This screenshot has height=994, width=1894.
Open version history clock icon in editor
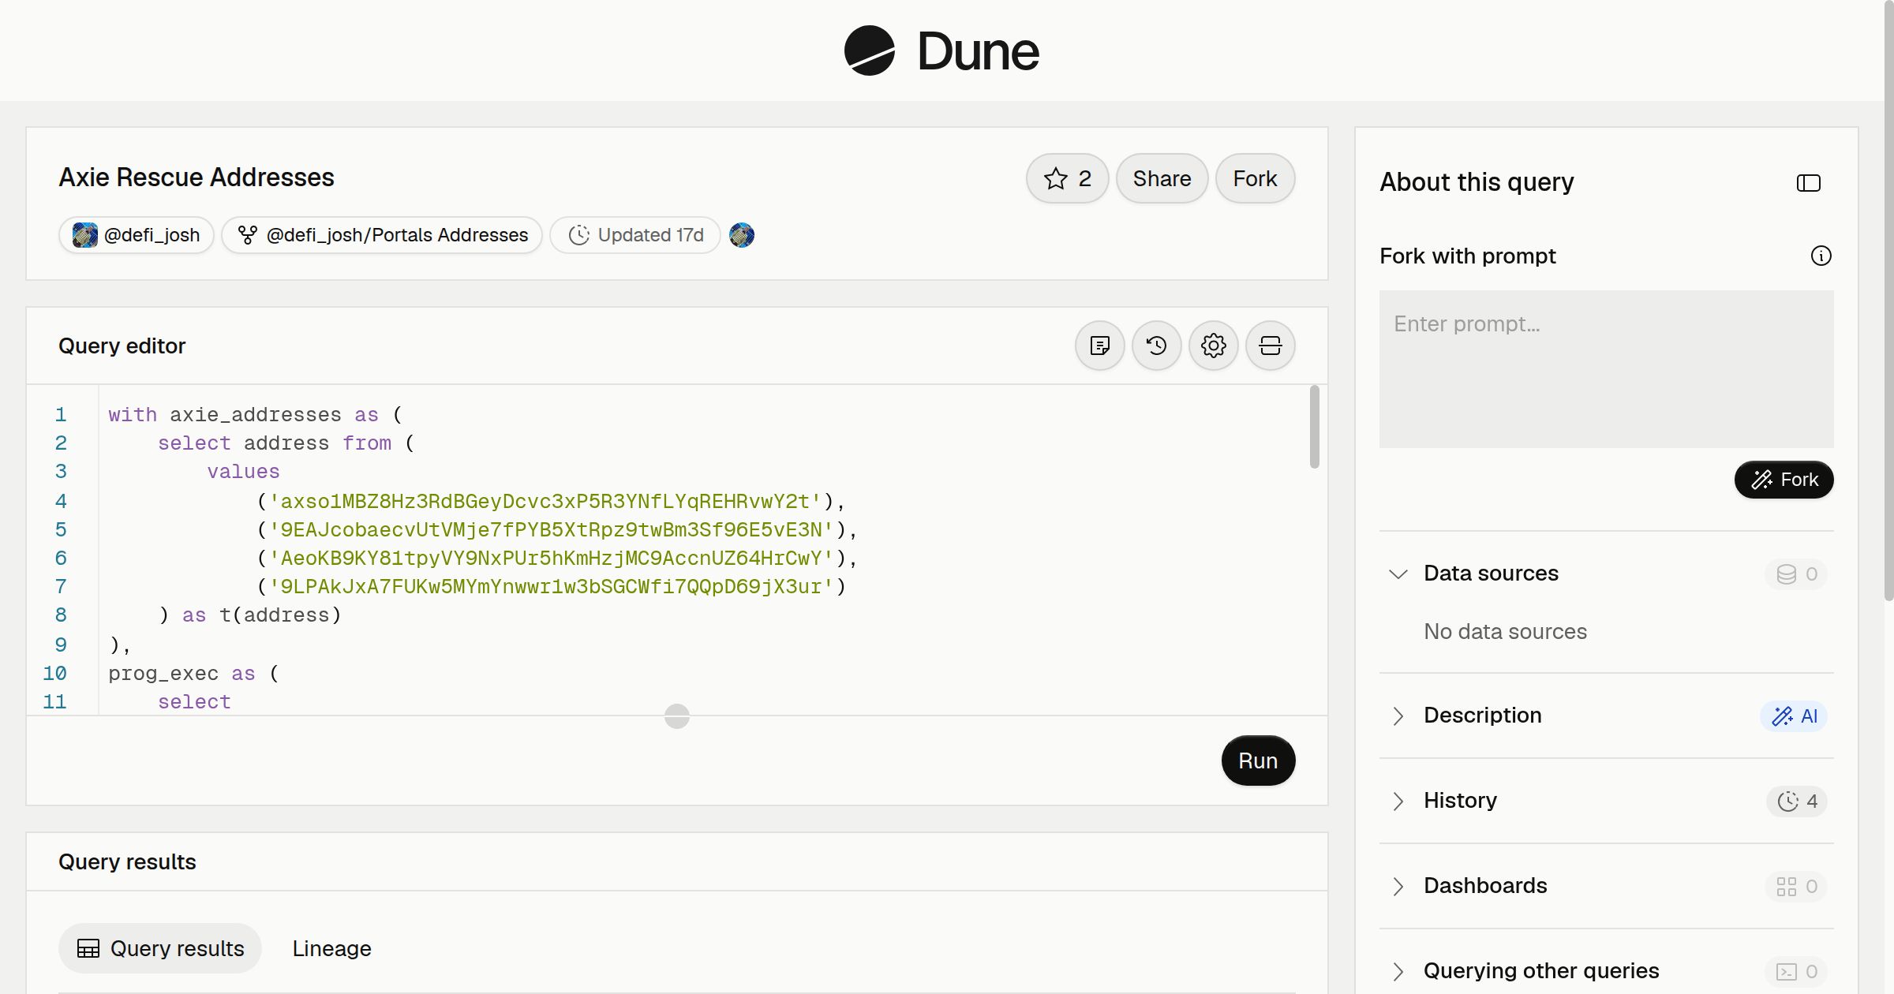click(1156, 346)
